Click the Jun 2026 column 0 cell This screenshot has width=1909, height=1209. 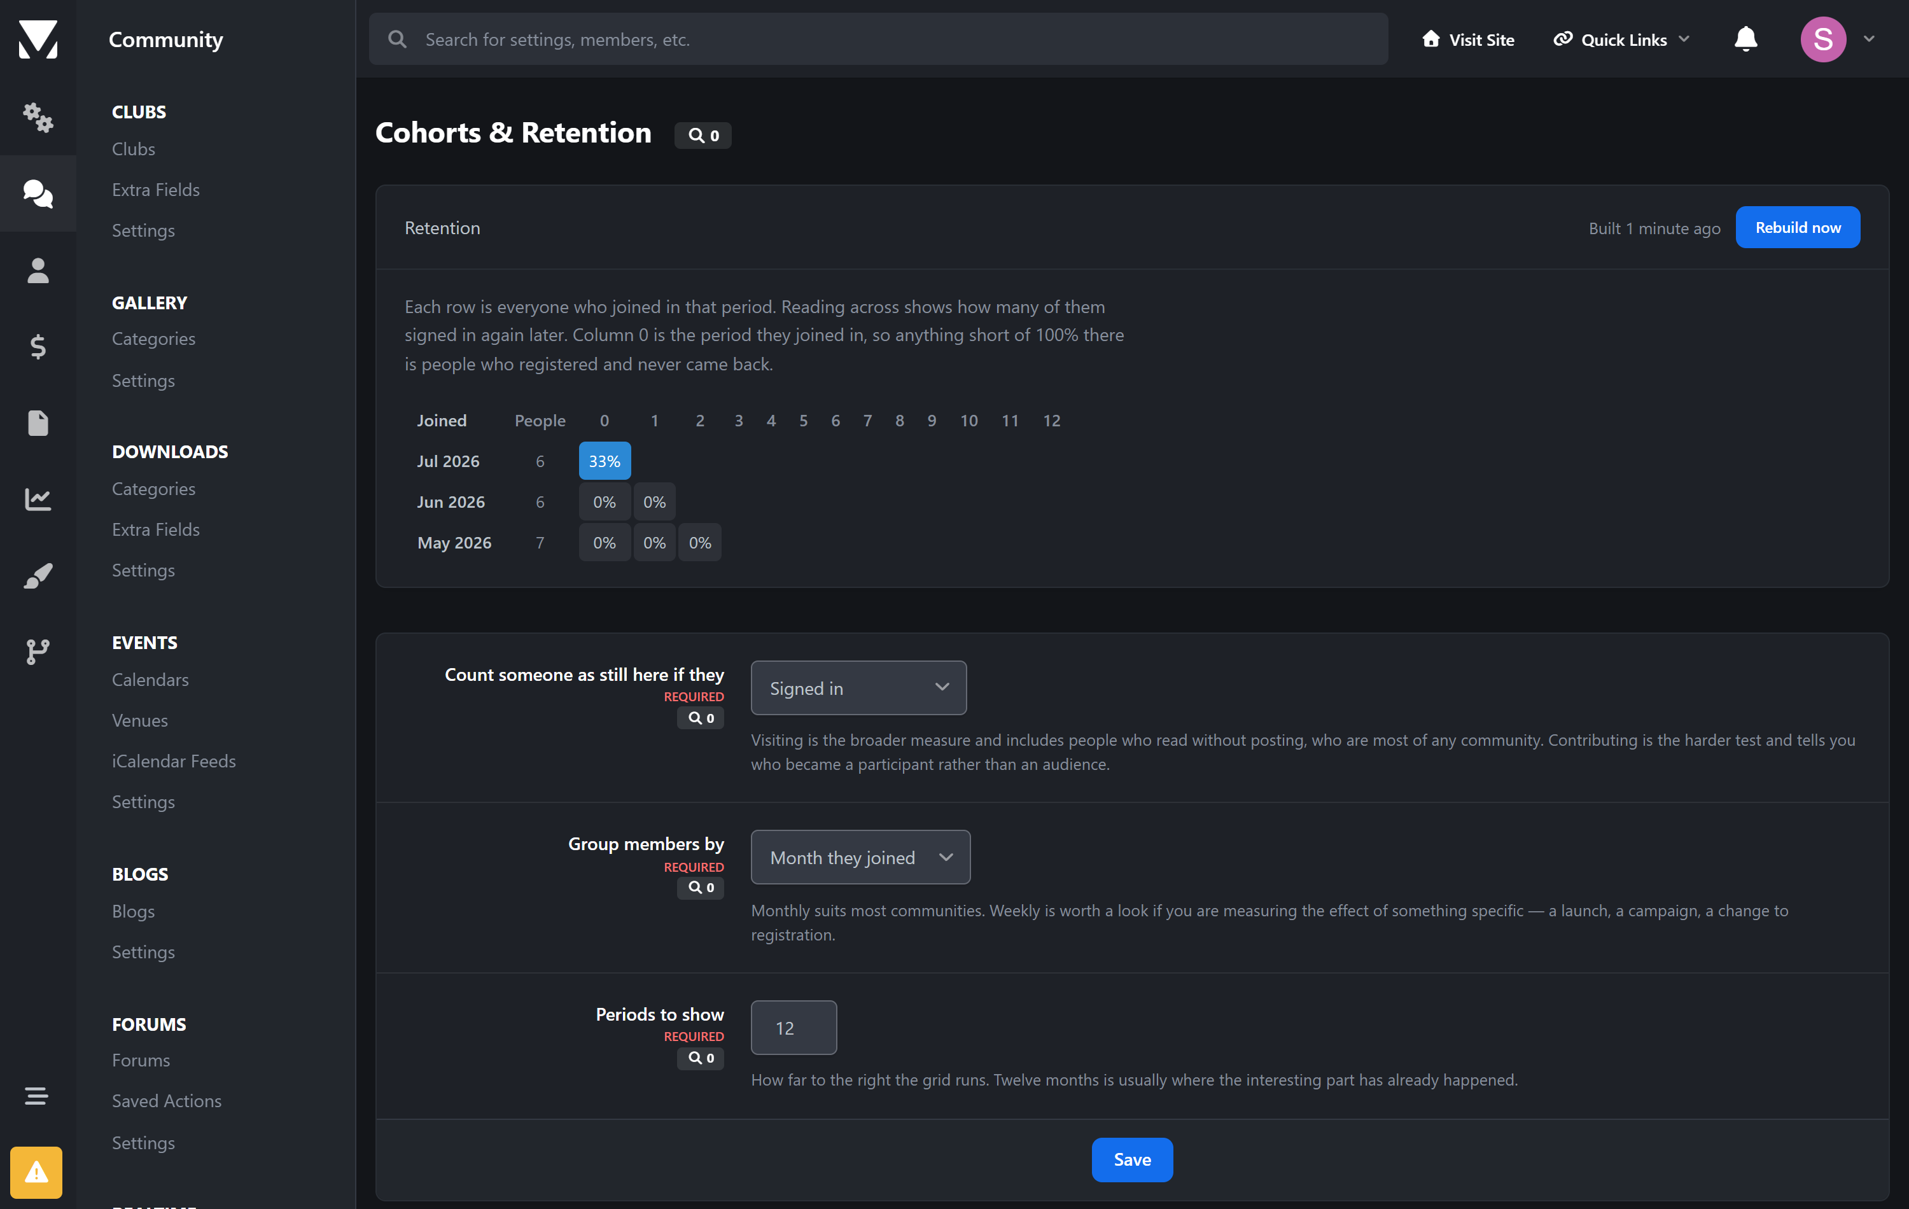(x=604, y=502)
